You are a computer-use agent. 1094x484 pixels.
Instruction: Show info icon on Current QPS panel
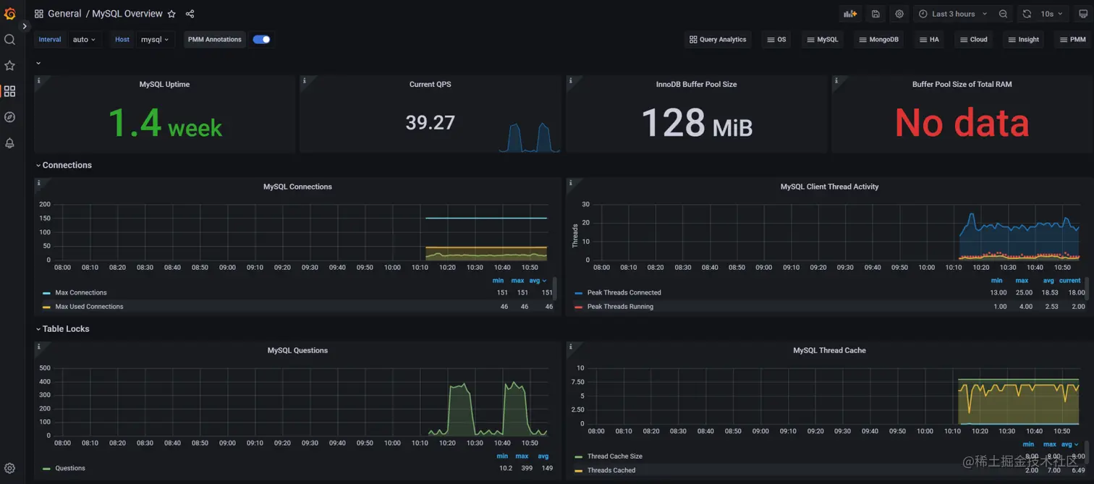click(304, 80)
